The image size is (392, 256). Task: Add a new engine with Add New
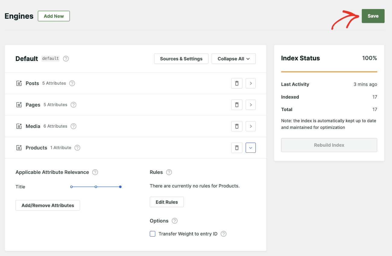[54, 16]
